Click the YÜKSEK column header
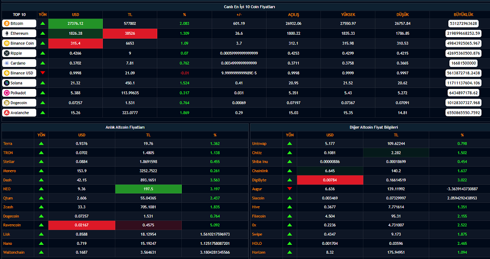Image resolution: width=490 pixels, height=259 pixels. coord(348,15)
